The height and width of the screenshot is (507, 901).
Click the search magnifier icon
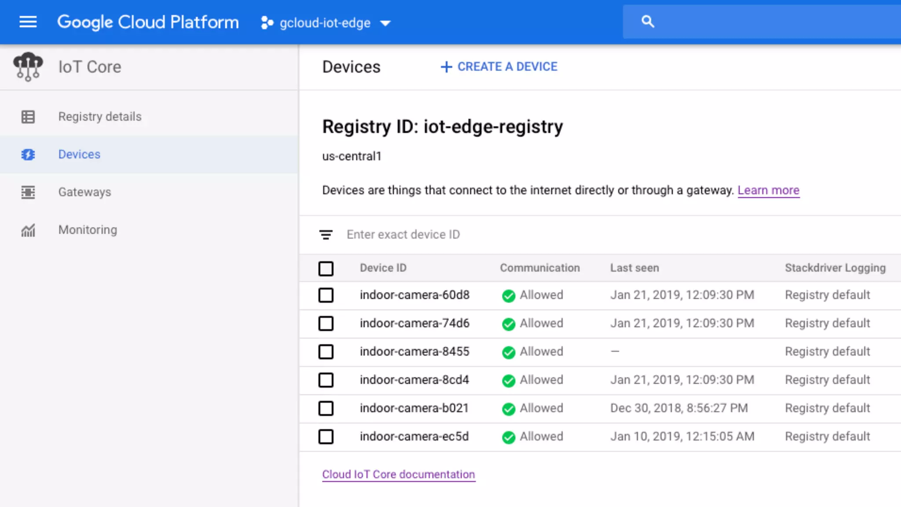coord(648,22)
